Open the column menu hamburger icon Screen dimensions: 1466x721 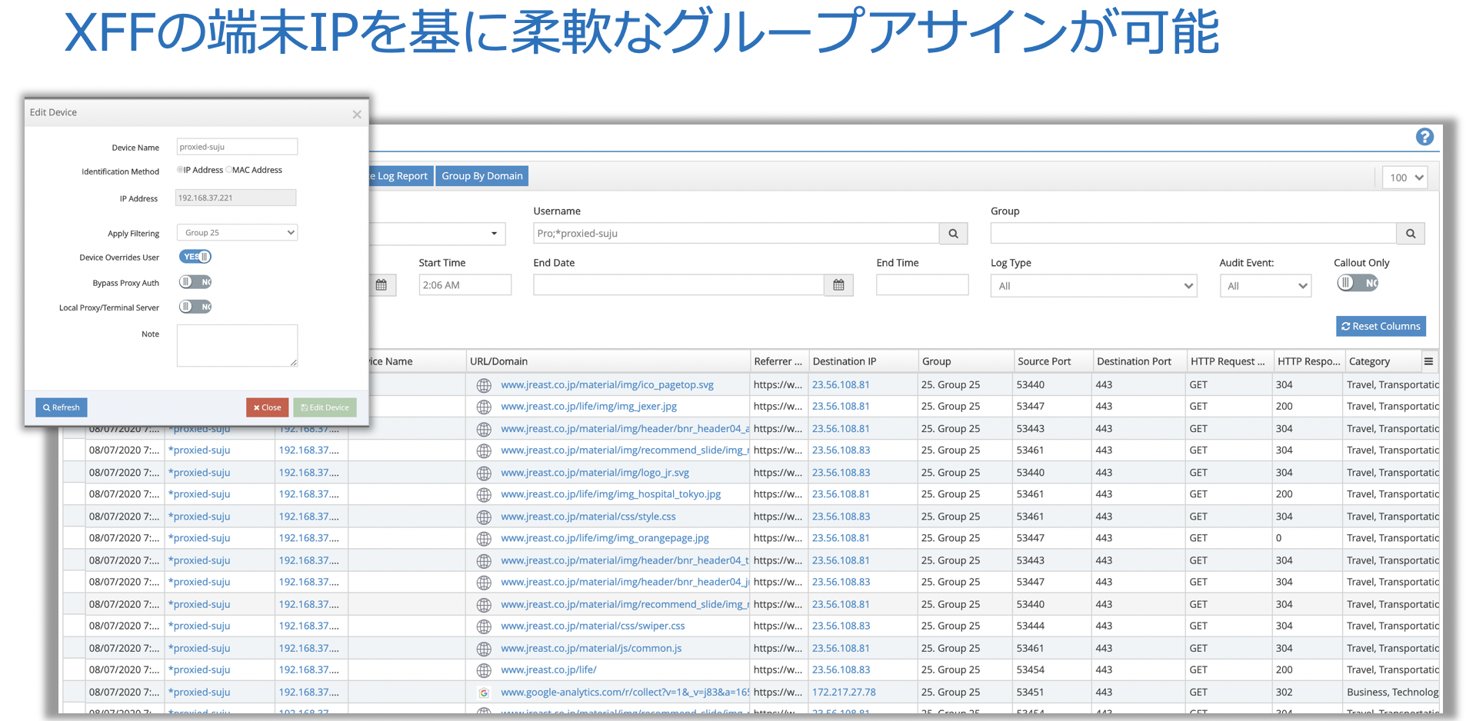click(1428, 361)
